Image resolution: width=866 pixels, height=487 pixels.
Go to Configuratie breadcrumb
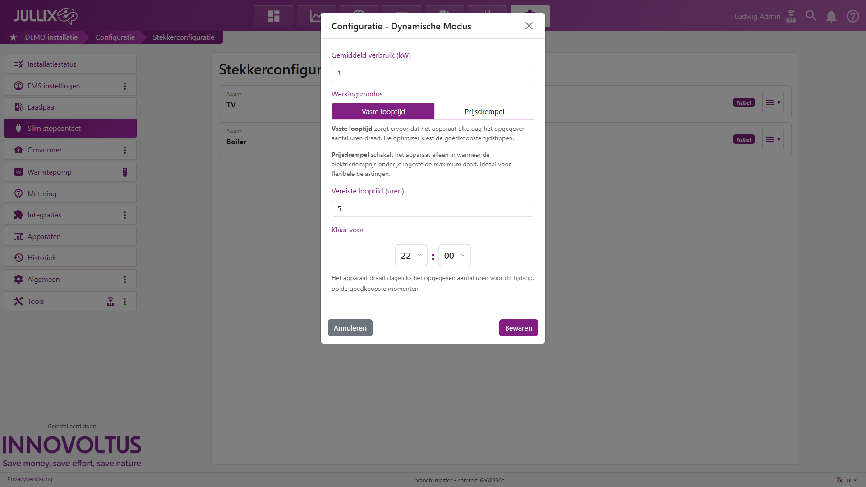[x=115, y=37]
